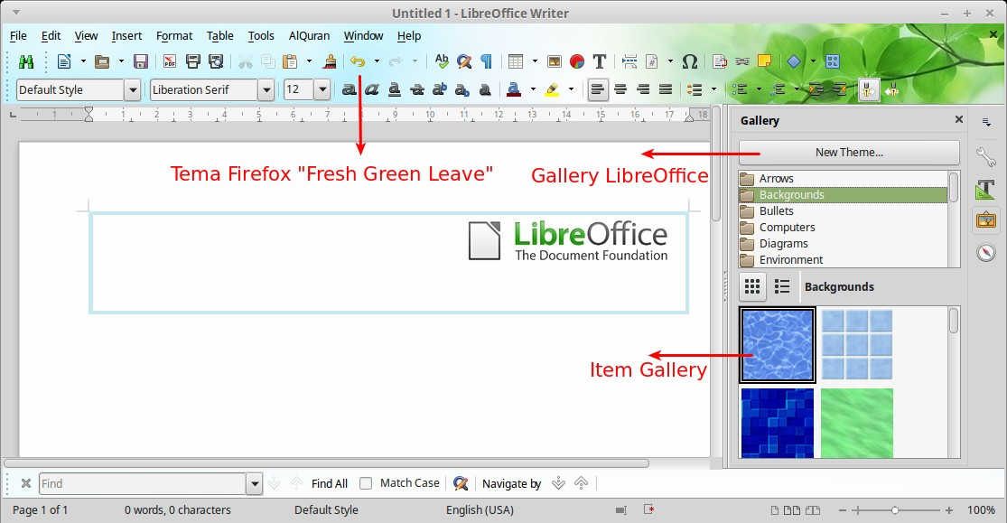The width and height of the screenshot is (1007, 523).
Task: Insert a special character with the Omega icon
Action: click(x=689, y=61)
